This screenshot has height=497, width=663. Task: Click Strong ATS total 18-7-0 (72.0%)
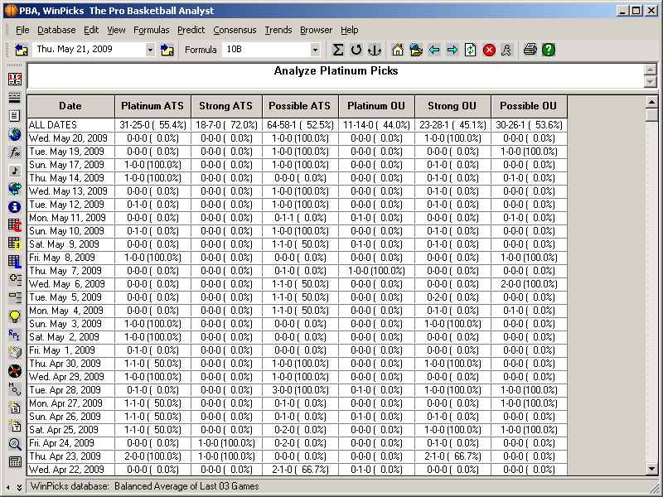click(226, 125)
